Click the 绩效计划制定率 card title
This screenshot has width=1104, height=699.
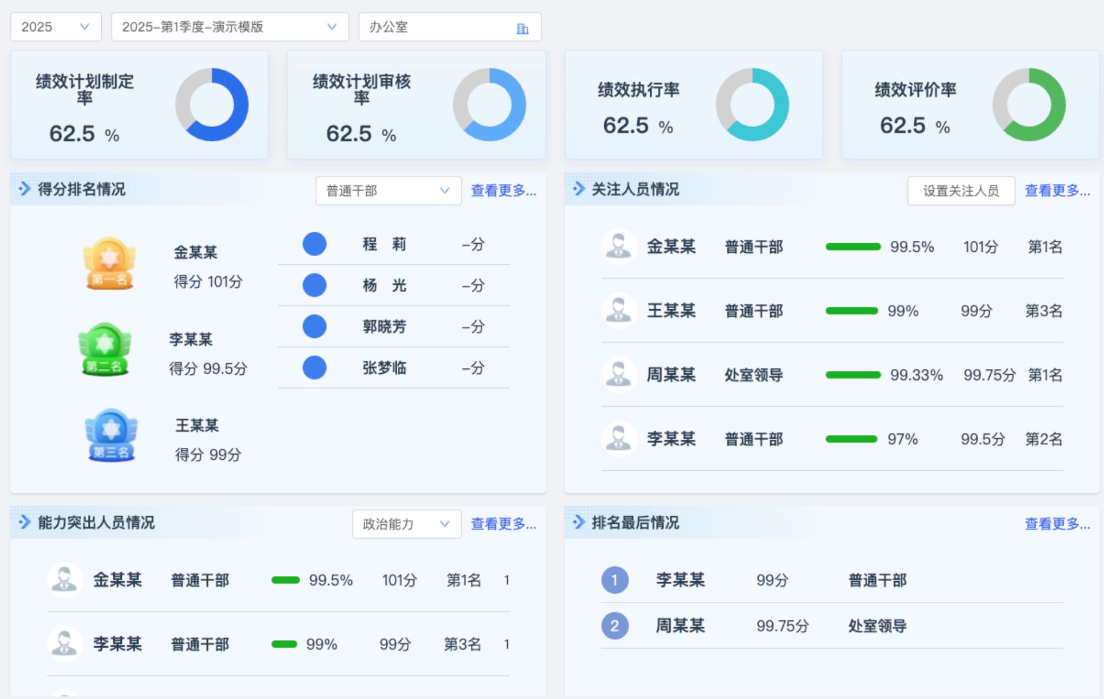(85, 89)
